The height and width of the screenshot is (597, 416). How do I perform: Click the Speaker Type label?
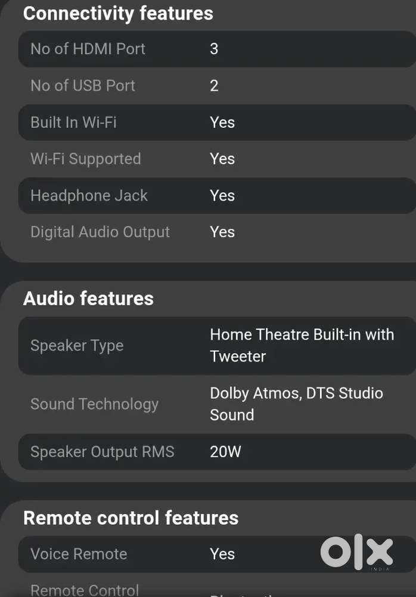[x=77, y=346]
